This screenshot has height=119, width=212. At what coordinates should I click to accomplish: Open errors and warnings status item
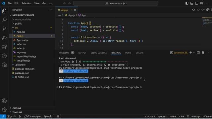click(49, 116)
